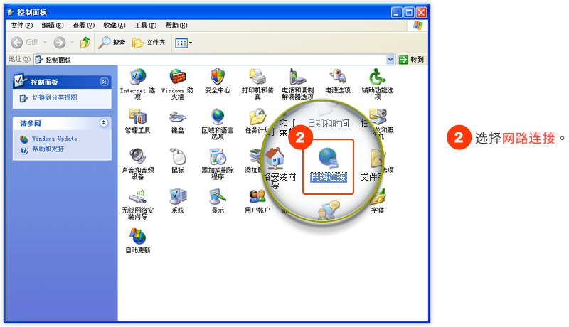Open the 自动更新 icon
This screenshot has height=327, width=569.
point(137,237)
